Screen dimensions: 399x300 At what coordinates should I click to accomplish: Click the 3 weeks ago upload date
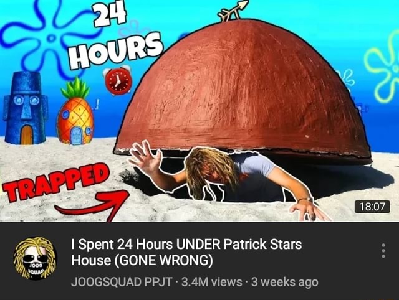coord(285,282)
